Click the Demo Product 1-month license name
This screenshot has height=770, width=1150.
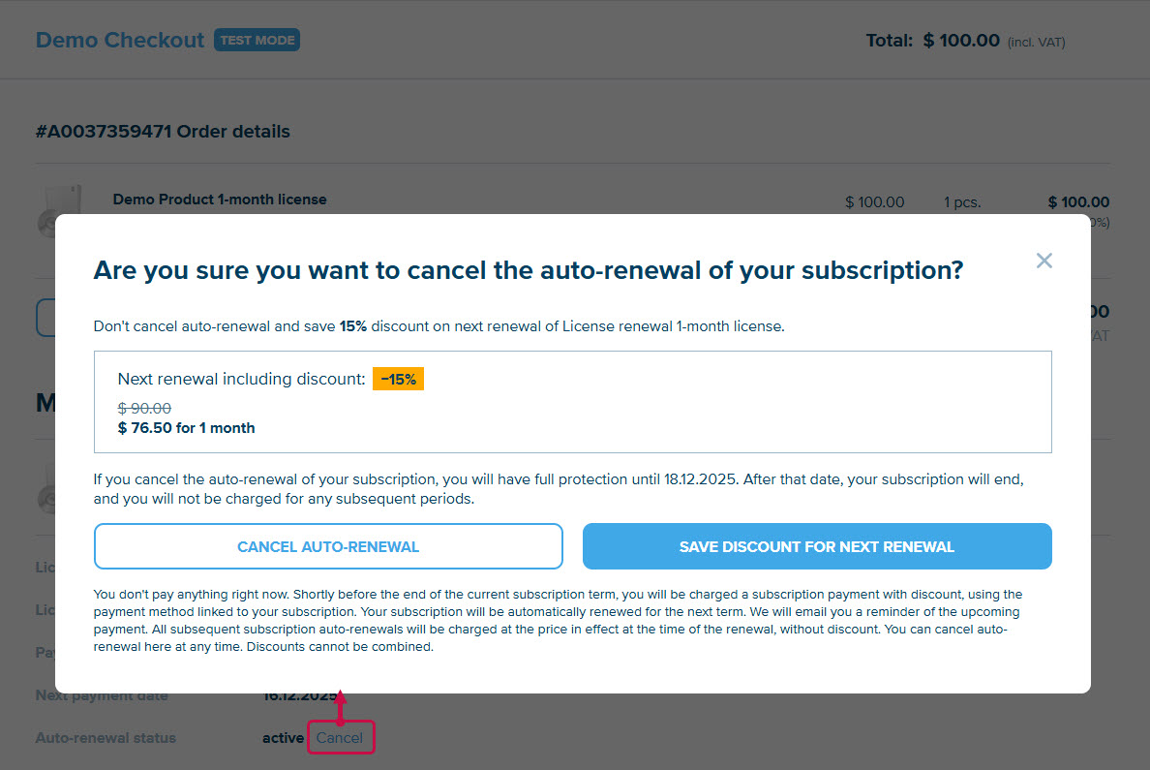[220, 200]
